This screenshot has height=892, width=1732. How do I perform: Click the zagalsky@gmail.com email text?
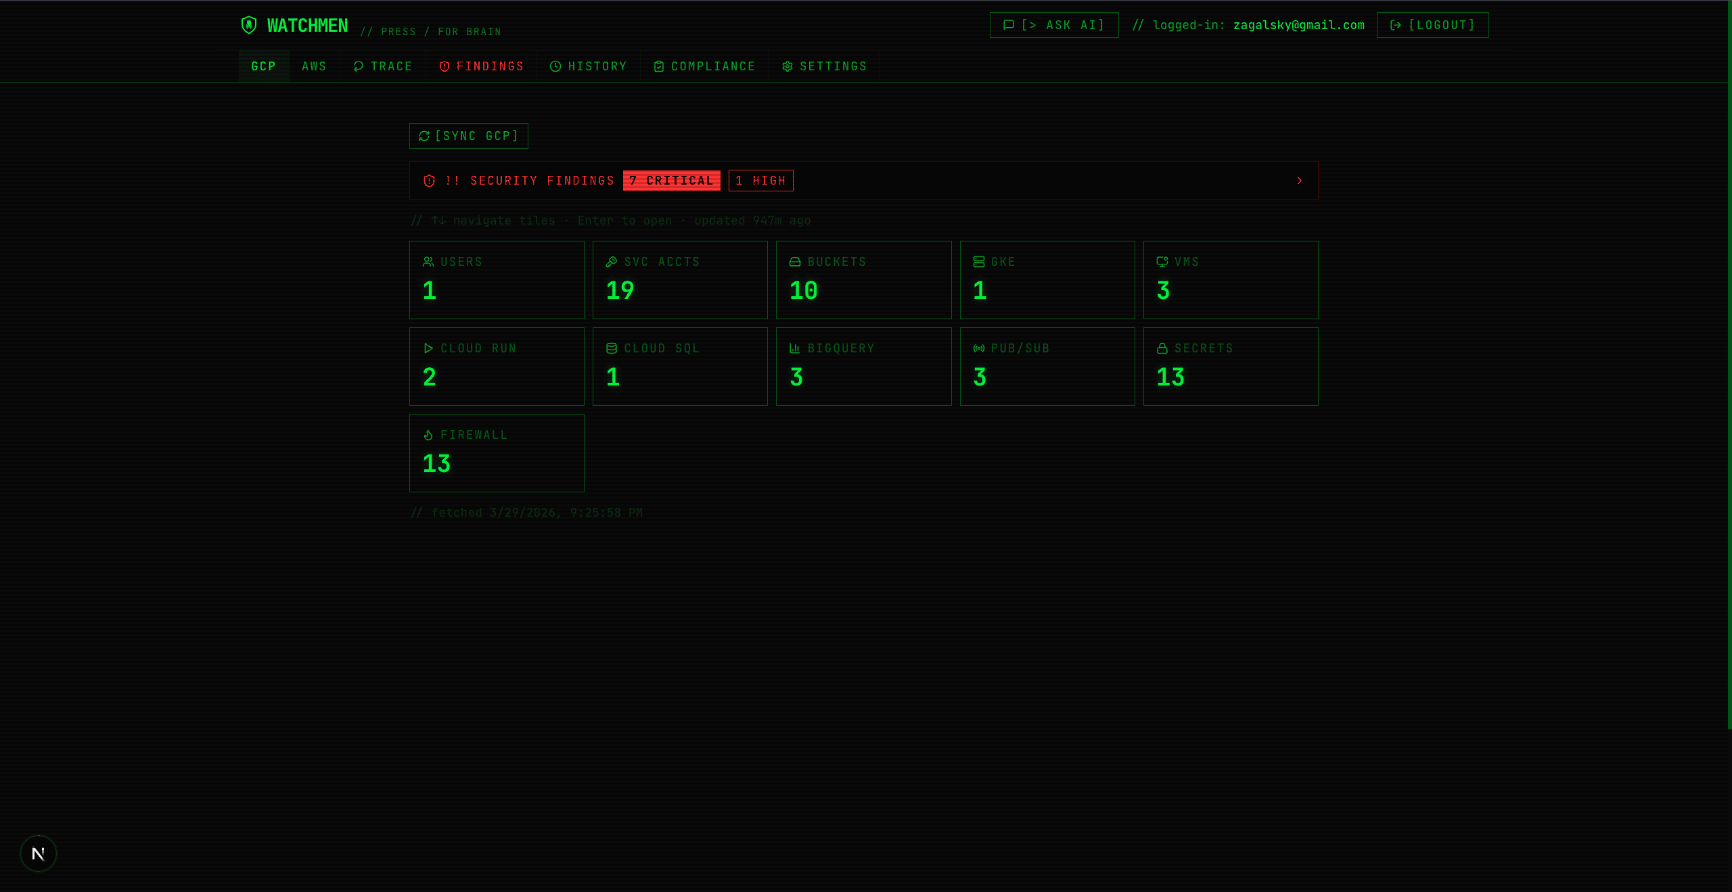(x=1299, y=25)
